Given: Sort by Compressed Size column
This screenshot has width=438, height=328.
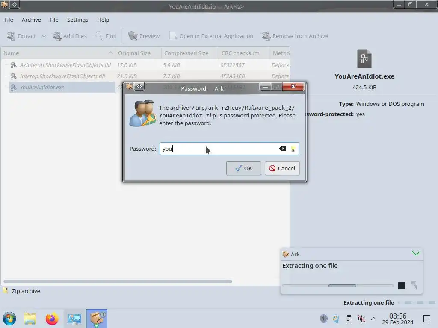Looking at the screenshot, I should coord(190,53).
